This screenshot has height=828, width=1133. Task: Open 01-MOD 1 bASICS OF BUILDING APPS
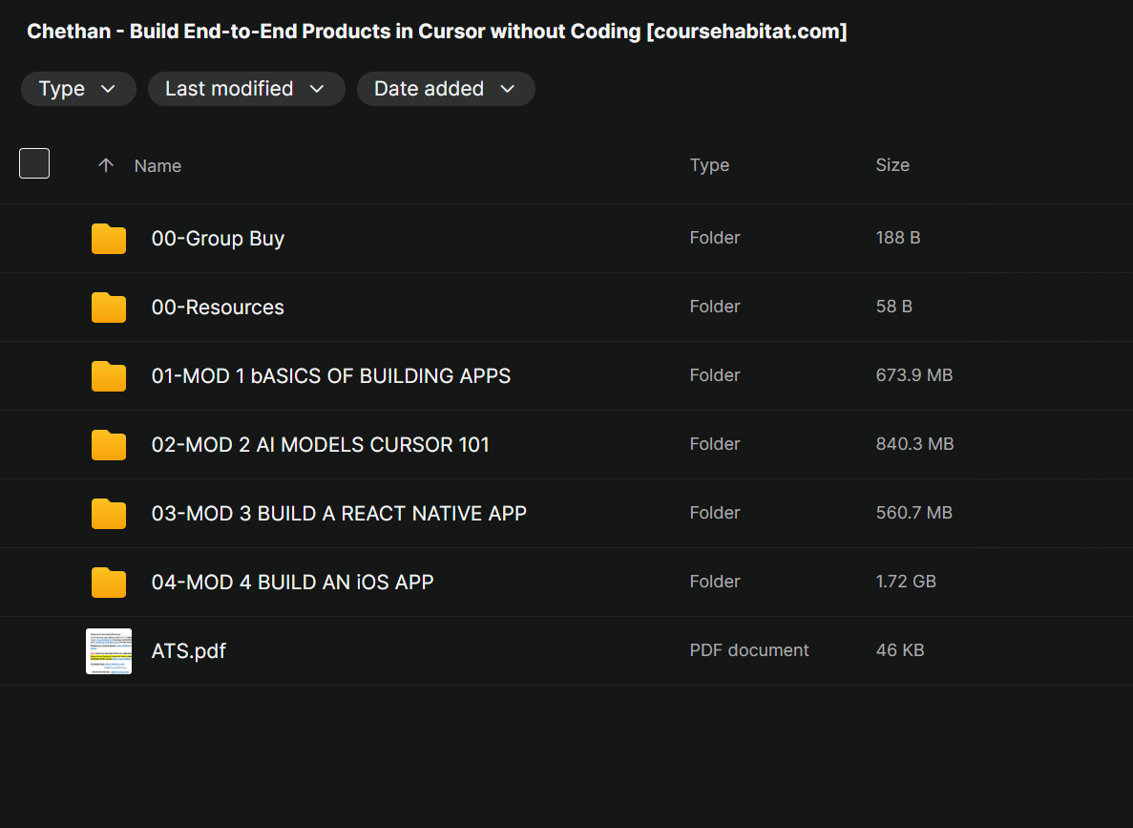click(330, 376)
